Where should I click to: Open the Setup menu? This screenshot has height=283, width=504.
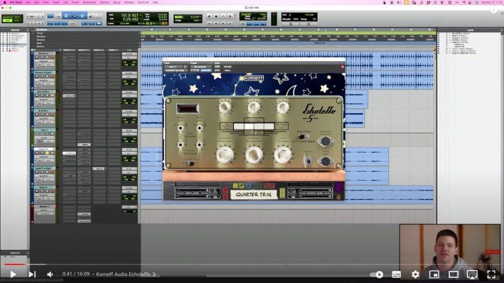point(117,2)
